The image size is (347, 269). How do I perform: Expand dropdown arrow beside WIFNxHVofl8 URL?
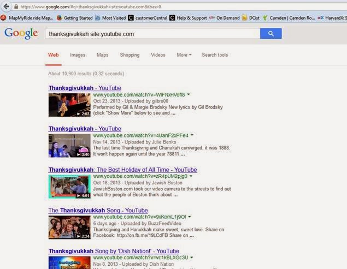coord(189,94)
